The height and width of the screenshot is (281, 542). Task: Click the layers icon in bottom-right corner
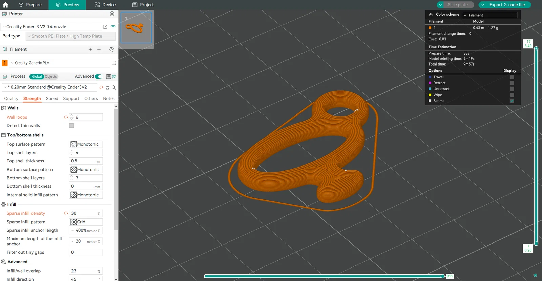coord(535,275)
